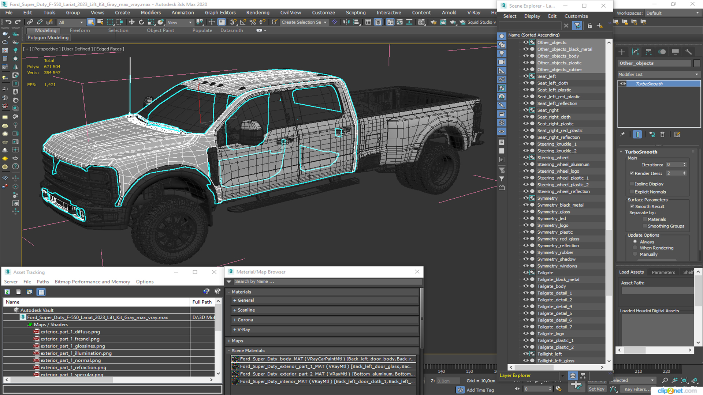This screenshot has width=703, height=395.
Task: Click the Set Key button
Action: tap(596, 389)
